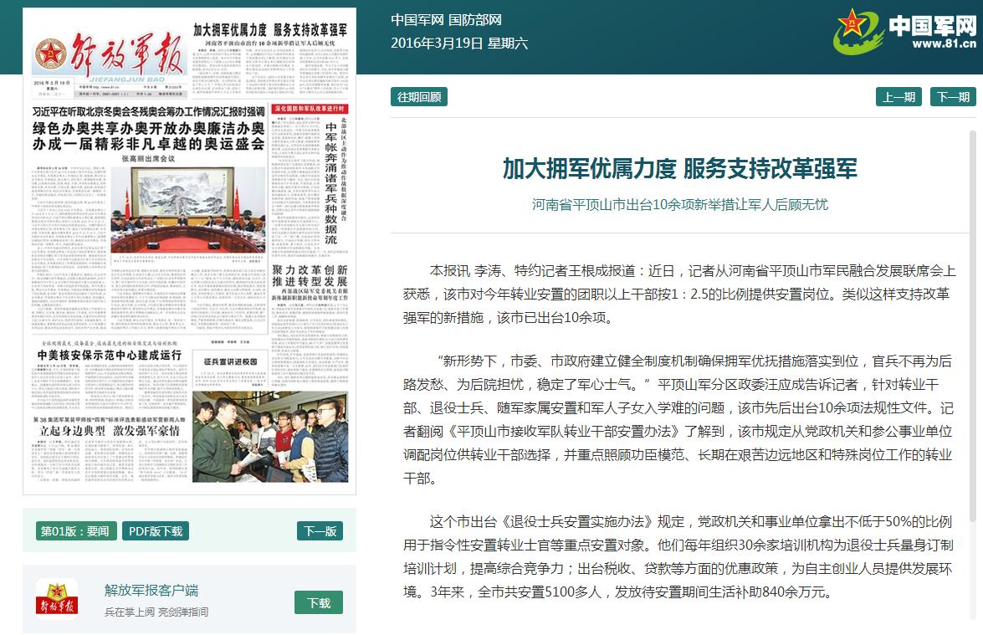Open the 解放军报客户端 title link
Viewport: 983px width, 635px height.
pyautogui.click(x=151, y=591)
